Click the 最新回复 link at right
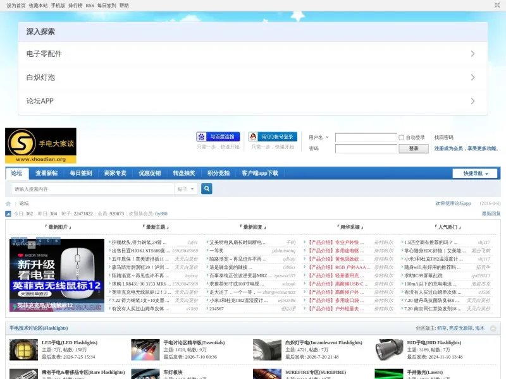Screen dimensions: 506x379 pyautogui.click(x=491, y=214)
